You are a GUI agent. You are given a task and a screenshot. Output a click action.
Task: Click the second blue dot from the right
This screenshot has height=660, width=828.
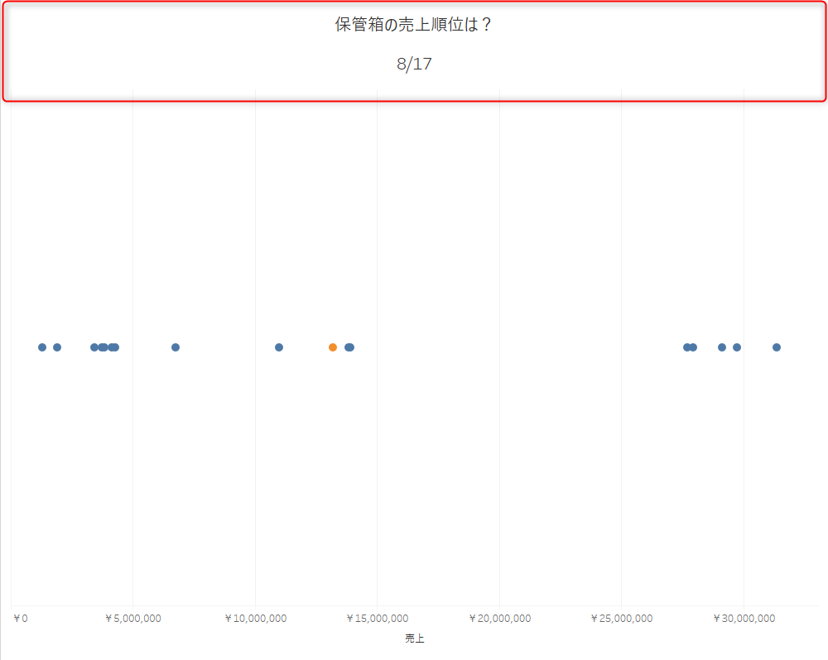click(x=737, y=347)
